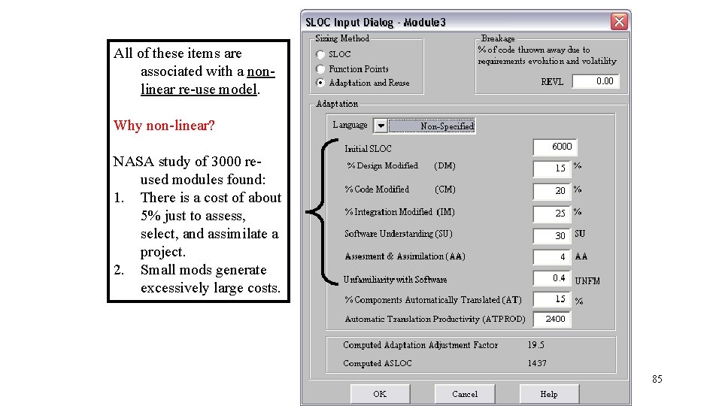Click the % Integration Modified (IM) field
This screenshot has width=722, height=406.
point(551,214)
